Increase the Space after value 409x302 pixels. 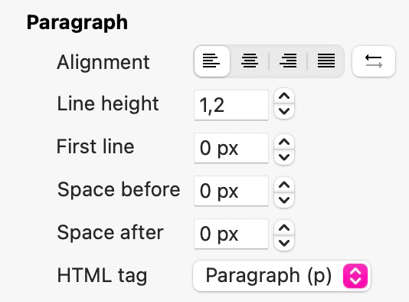click(x=284, y=228)
